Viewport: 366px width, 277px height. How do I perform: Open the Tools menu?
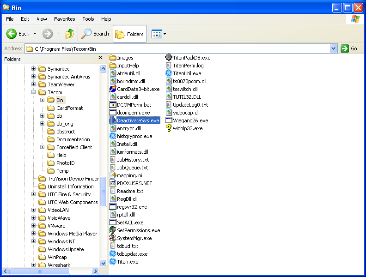pyautogui.click(x=88, y=19)
